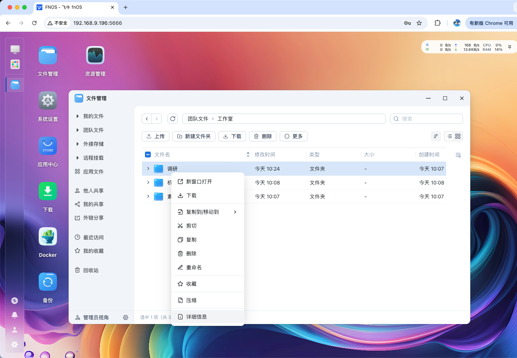Select 详细信息 in the context menu

pyautogui.click(x=196, y=317)
